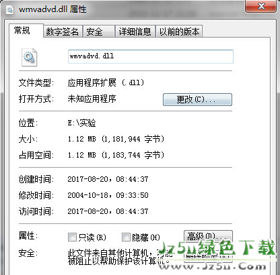Switch to the 常规 tab

click(22, 30)
